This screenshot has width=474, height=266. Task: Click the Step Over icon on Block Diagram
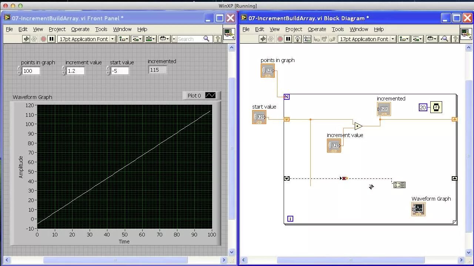(x=324, y=39)
